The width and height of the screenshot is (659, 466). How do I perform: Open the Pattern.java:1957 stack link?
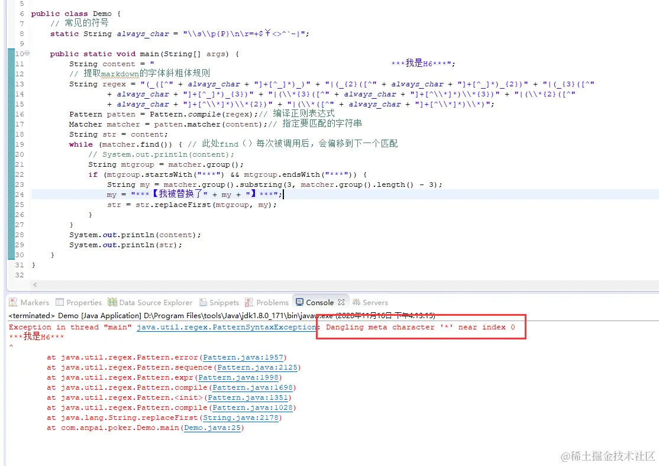click(243, 358)
